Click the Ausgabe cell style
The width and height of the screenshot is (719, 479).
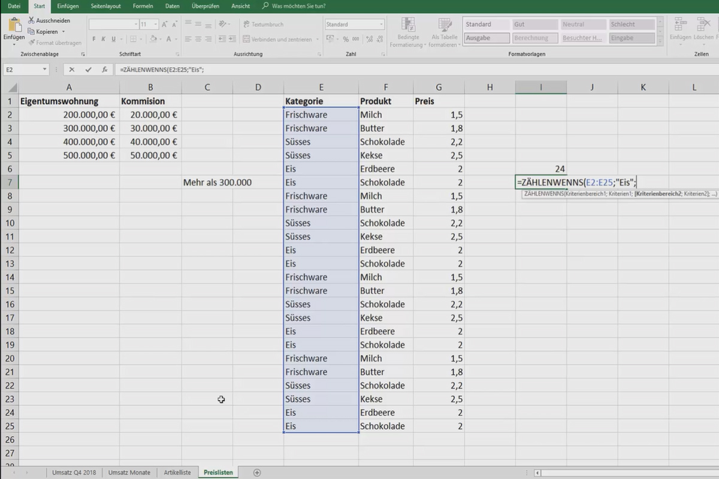pos(486,38)
